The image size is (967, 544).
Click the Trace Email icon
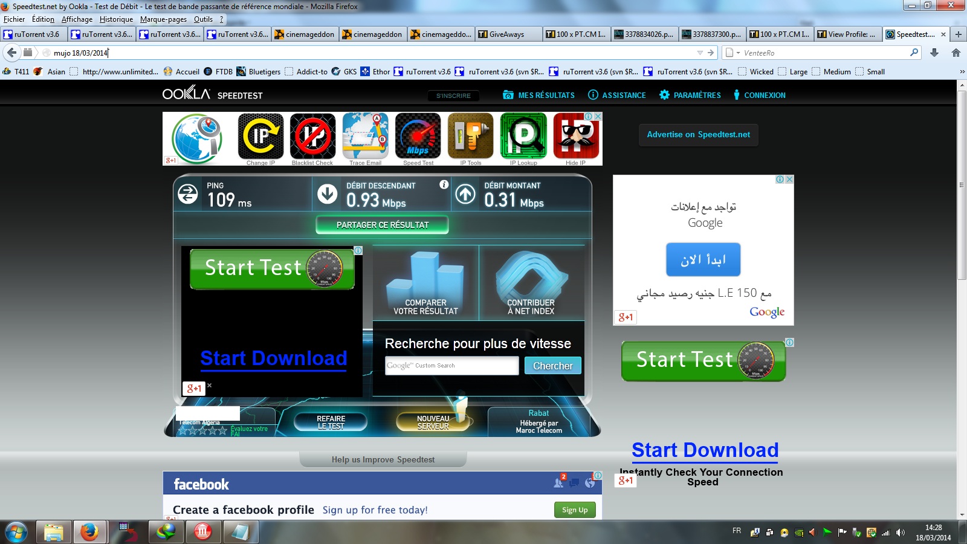click(x=365, y=136)
